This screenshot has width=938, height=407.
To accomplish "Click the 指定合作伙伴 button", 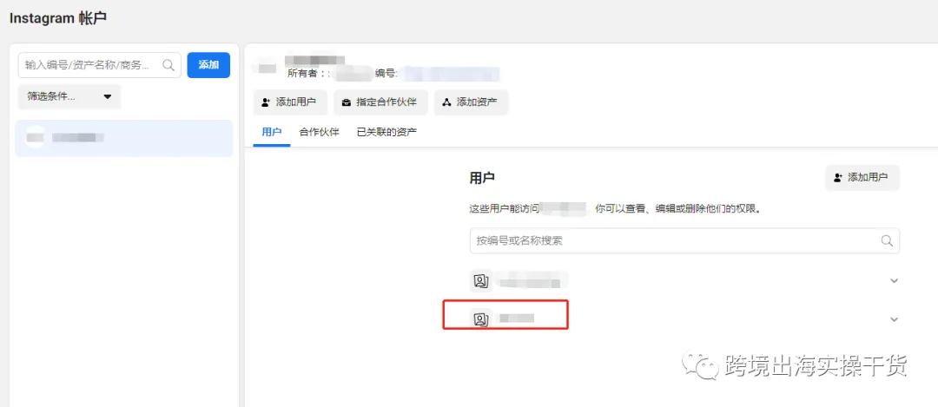I will [380, 102].
